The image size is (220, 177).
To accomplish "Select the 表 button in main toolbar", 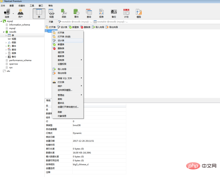I will pos(39,13).
